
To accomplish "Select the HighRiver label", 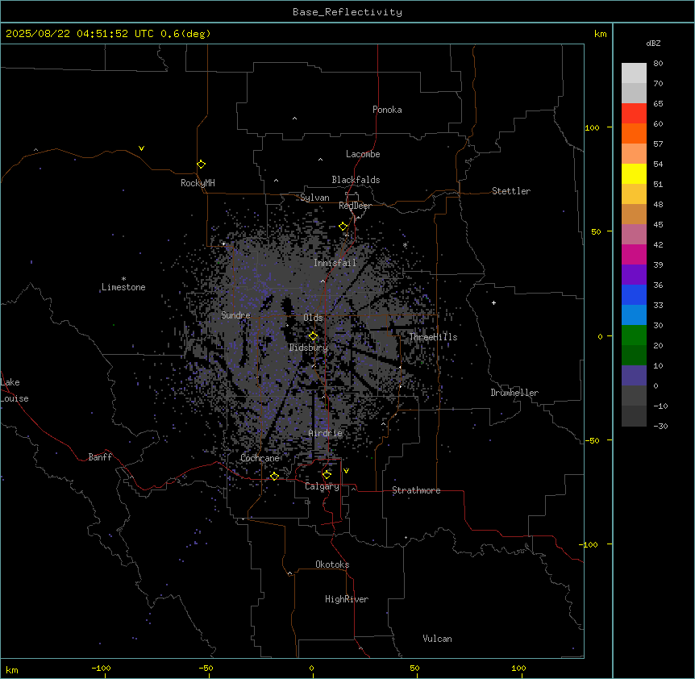I will tap(347, 599).
